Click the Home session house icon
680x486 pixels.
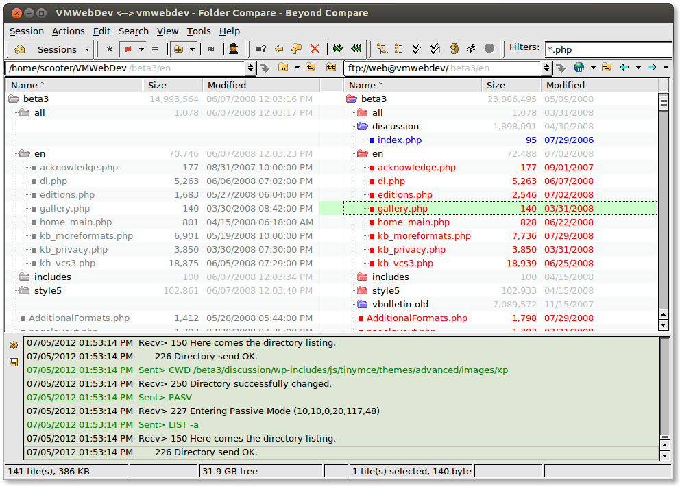coord(20,49)
